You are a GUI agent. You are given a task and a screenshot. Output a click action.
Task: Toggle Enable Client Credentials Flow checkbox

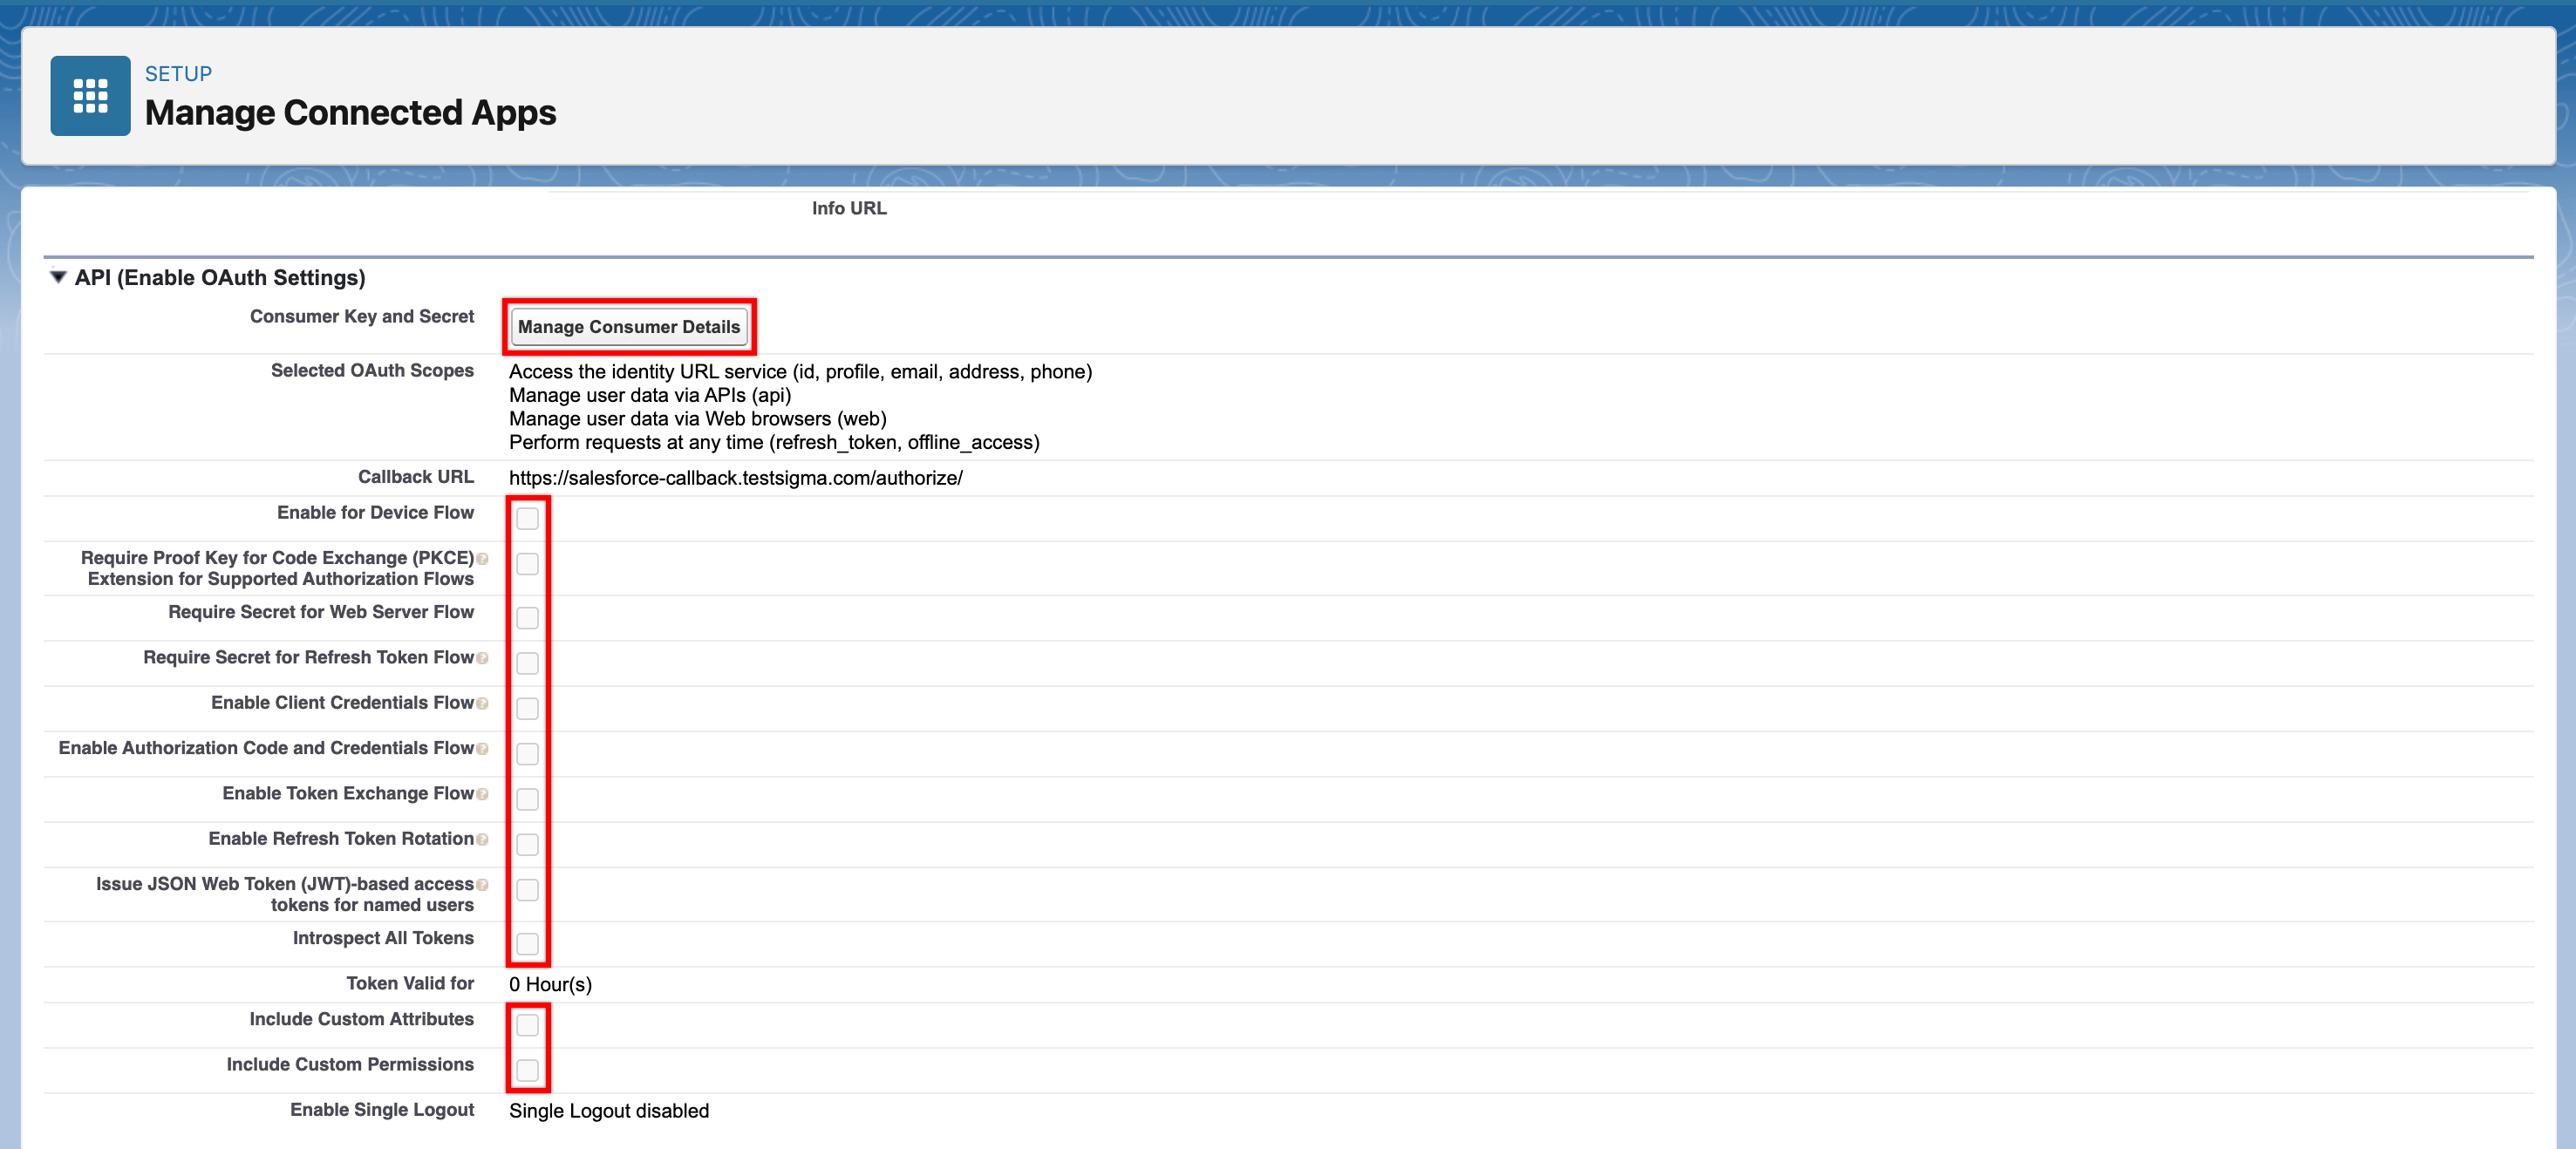527,709
